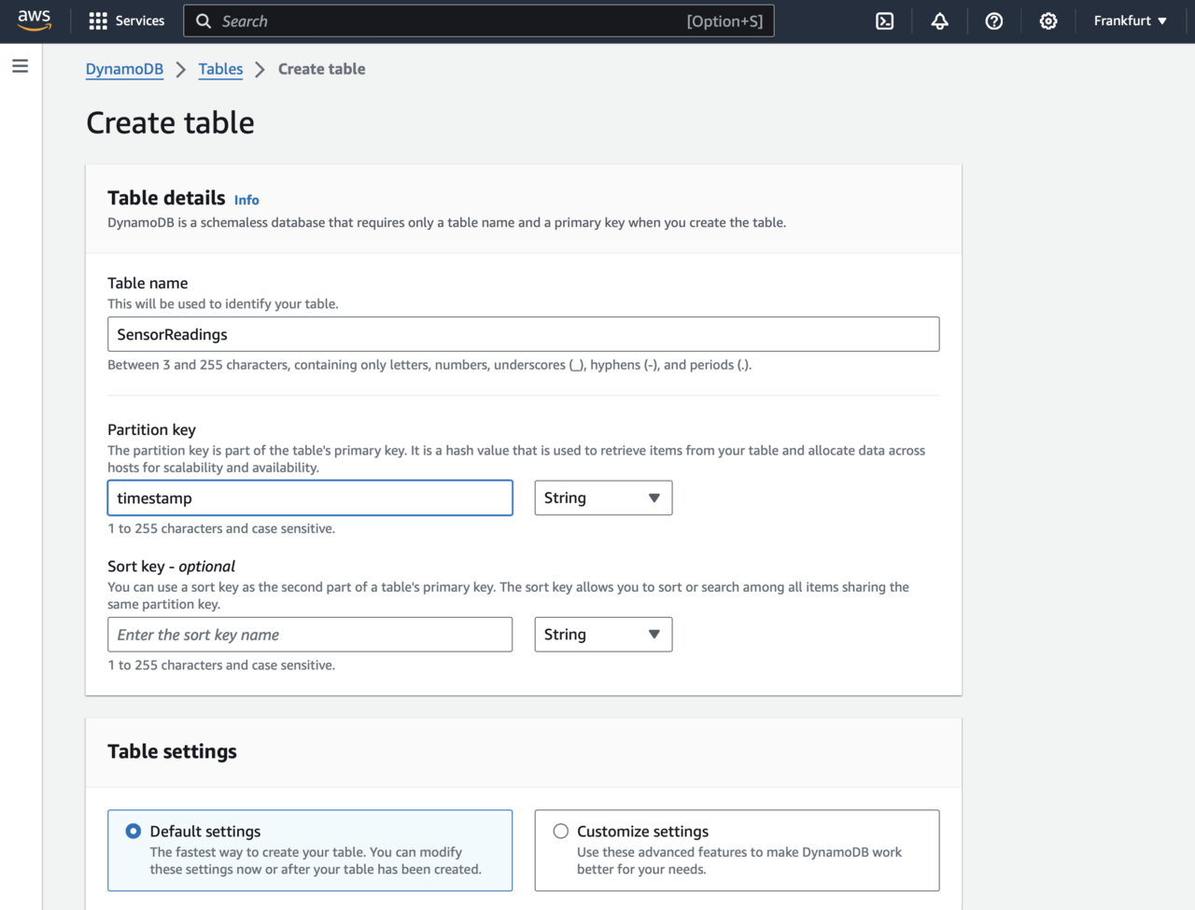Expand the hamburger side navigation menu
The height and width of the screenshot is (910, 1195).
(20, 66)
